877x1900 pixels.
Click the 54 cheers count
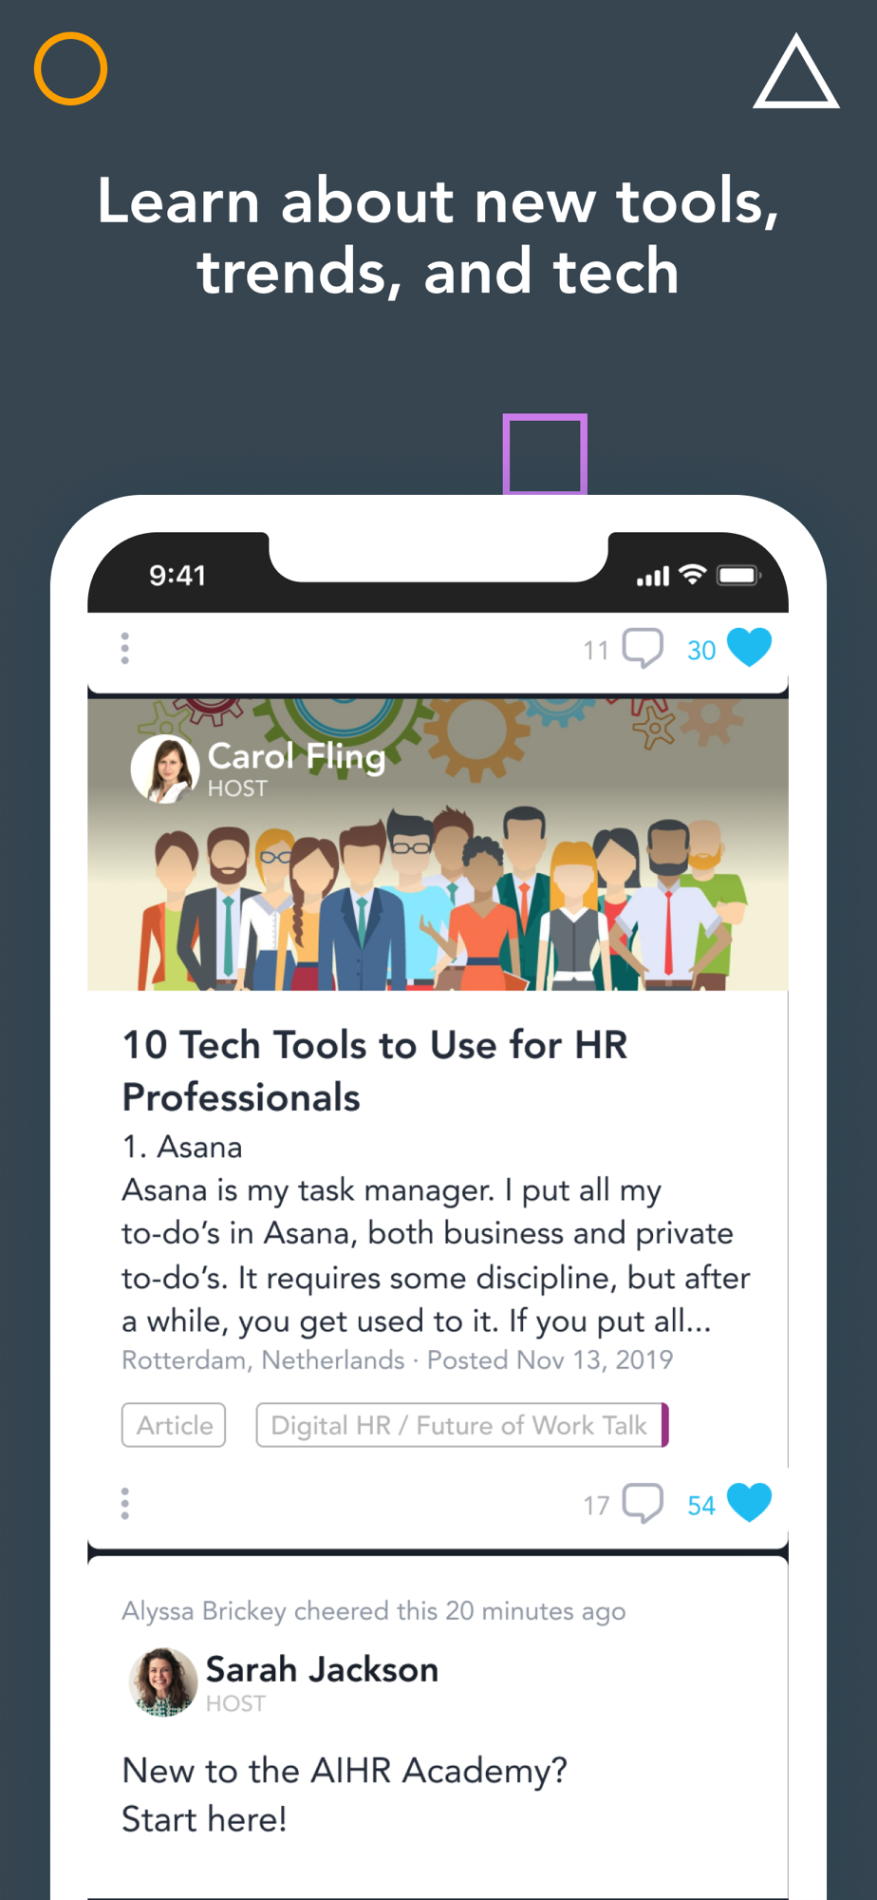pos(701,1506)
